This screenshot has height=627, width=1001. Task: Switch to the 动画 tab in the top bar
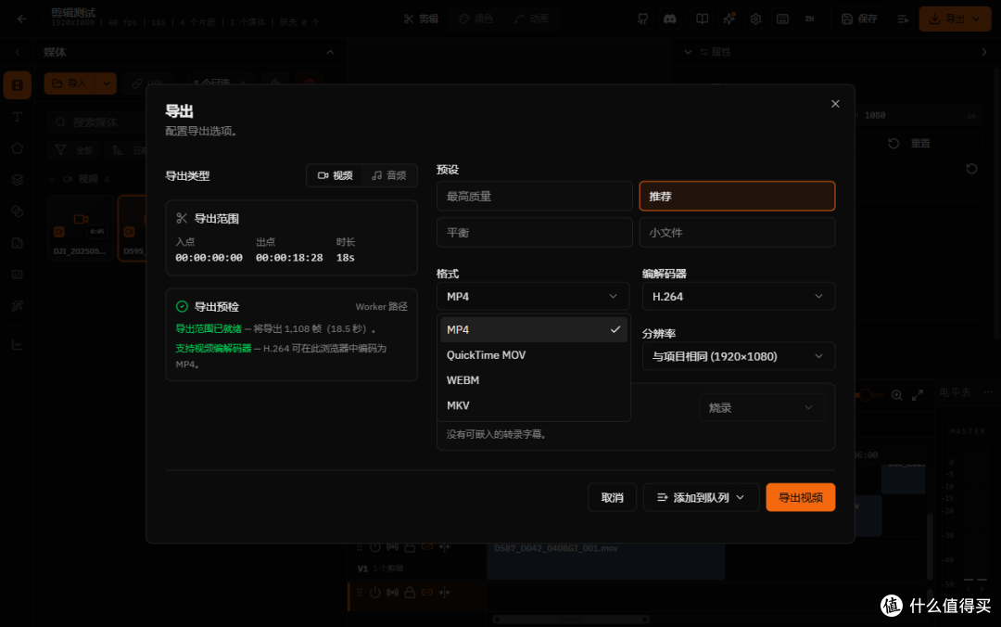point(532,19)
